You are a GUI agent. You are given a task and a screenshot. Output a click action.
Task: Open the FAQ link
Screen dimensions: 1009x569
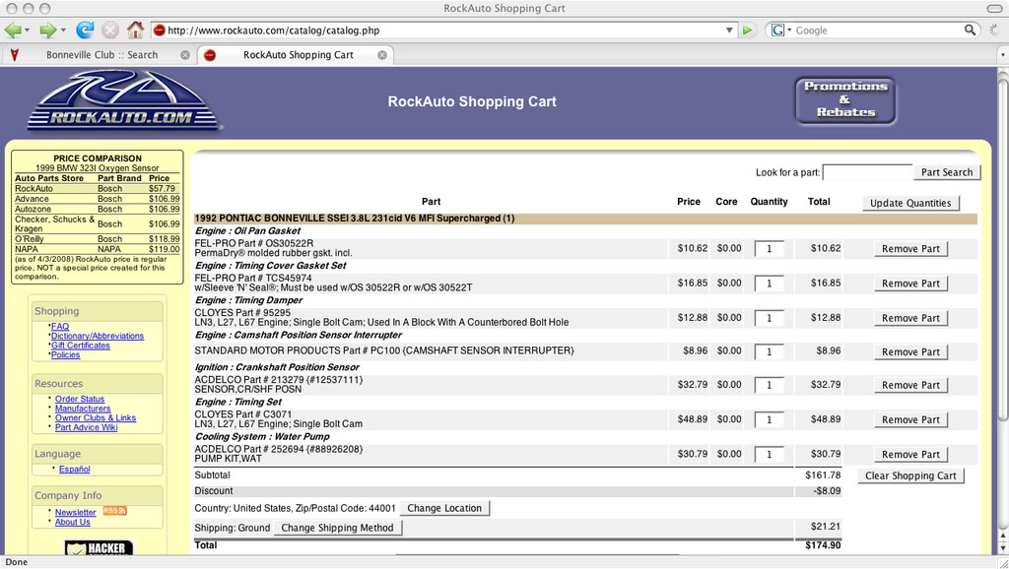click(x=60, y=327)
